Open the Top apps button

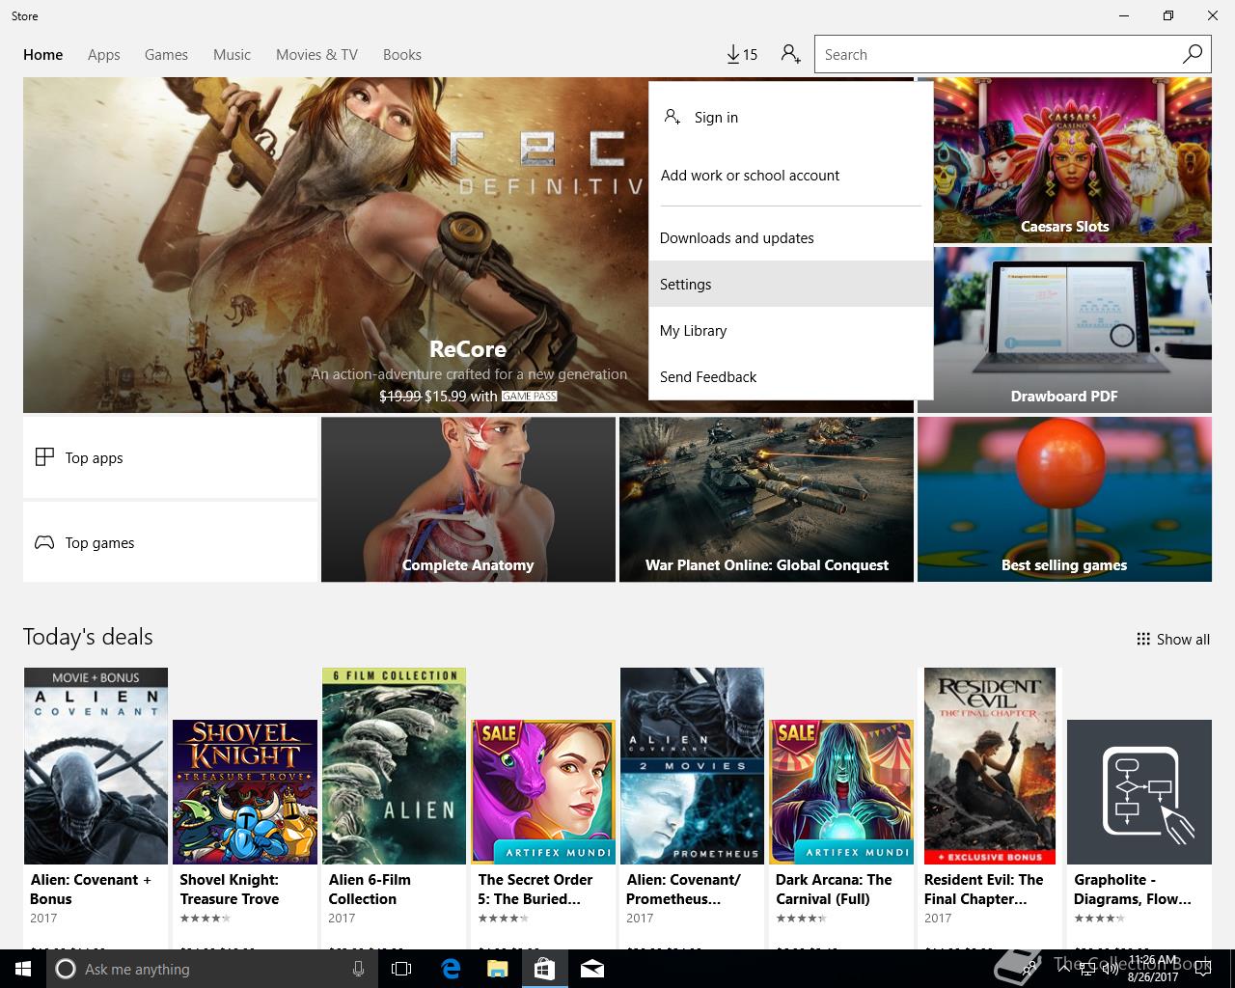(170, 457)
